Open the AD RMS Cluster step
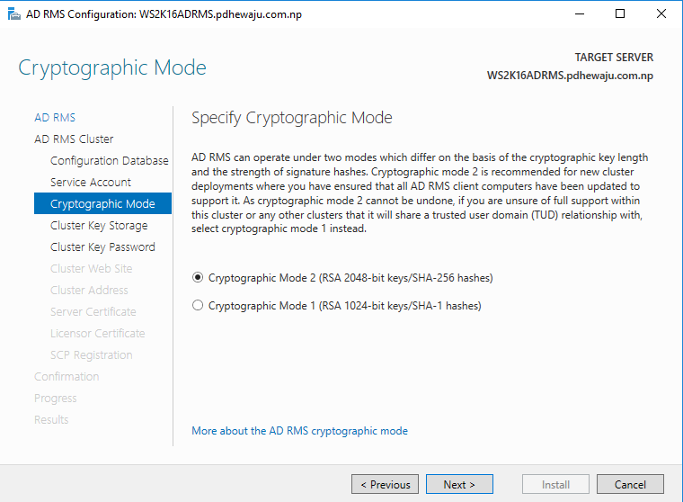The width and height of the screenshot is (683, 502). click(x=74, y=139)
